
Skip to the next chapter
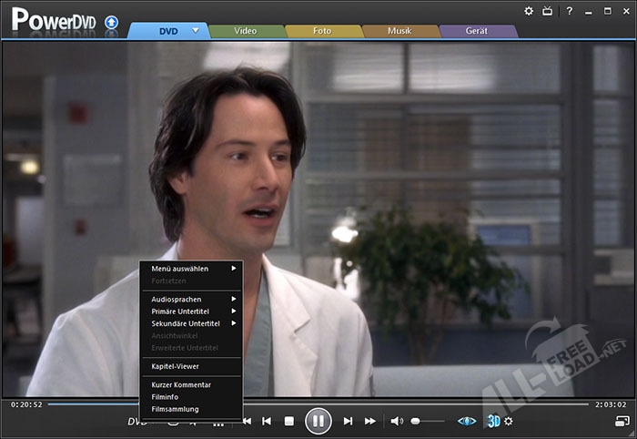click(x=348, y=421)
